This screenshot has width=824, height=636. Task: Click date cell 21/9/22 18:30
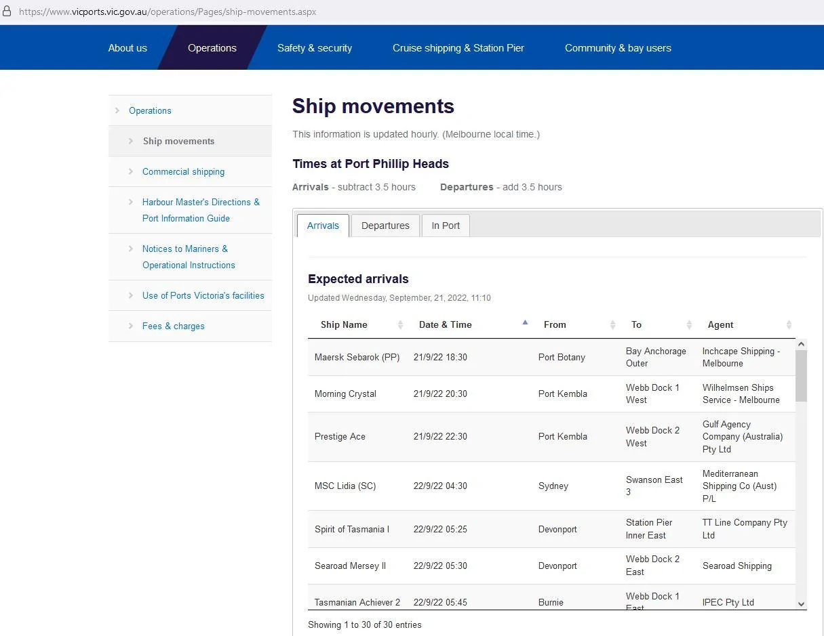(x=440, y=357)
